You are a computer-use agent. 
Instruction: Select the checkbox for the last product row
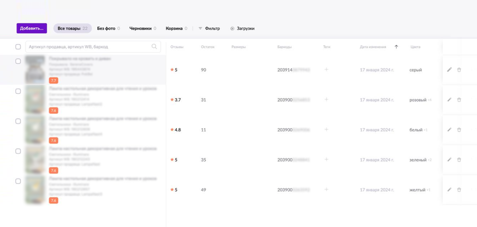tap(18, 181)
